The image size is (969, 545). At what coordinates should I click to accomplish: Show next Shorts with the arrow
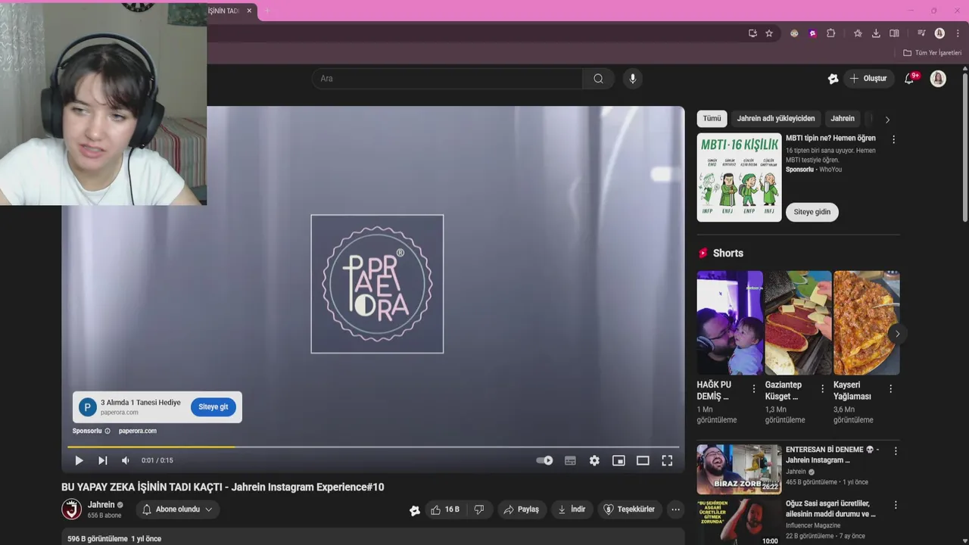pos(897,334)
